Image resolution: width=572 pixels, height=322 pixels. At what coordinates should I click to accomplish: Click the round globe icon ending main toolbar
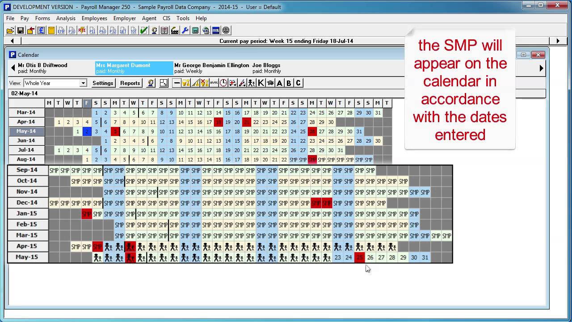click(226, 30)
